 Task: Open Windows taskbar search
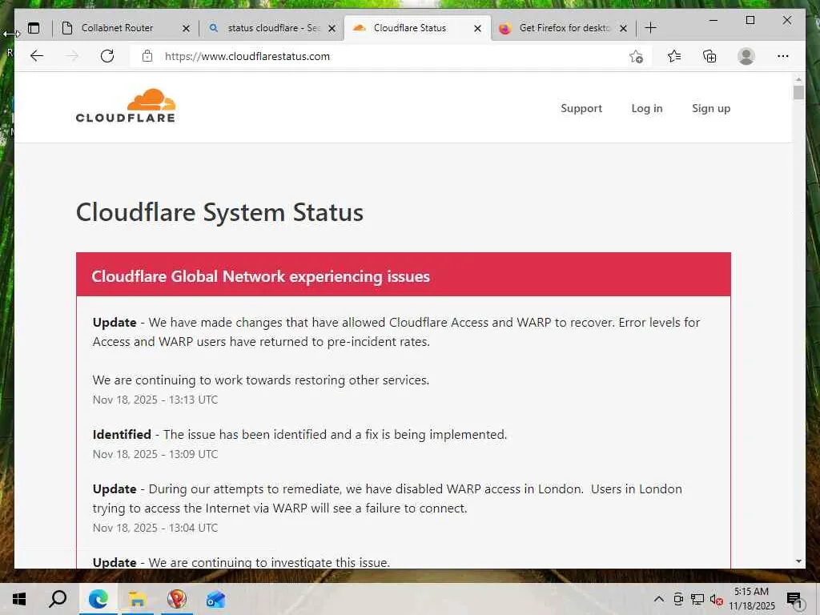click(58, 599)
